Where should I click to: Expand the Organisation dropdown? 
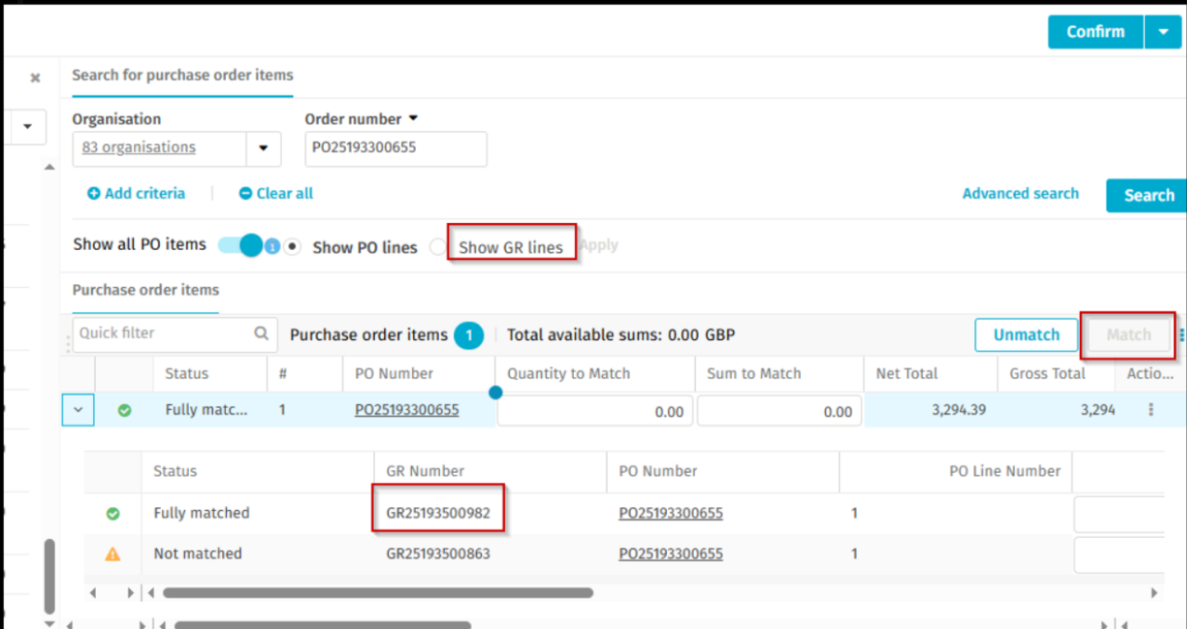click(x=263, y=148)
